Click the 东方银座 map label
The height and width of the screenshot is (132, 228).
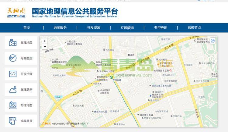pyautogui.click(x=110, y=50)
